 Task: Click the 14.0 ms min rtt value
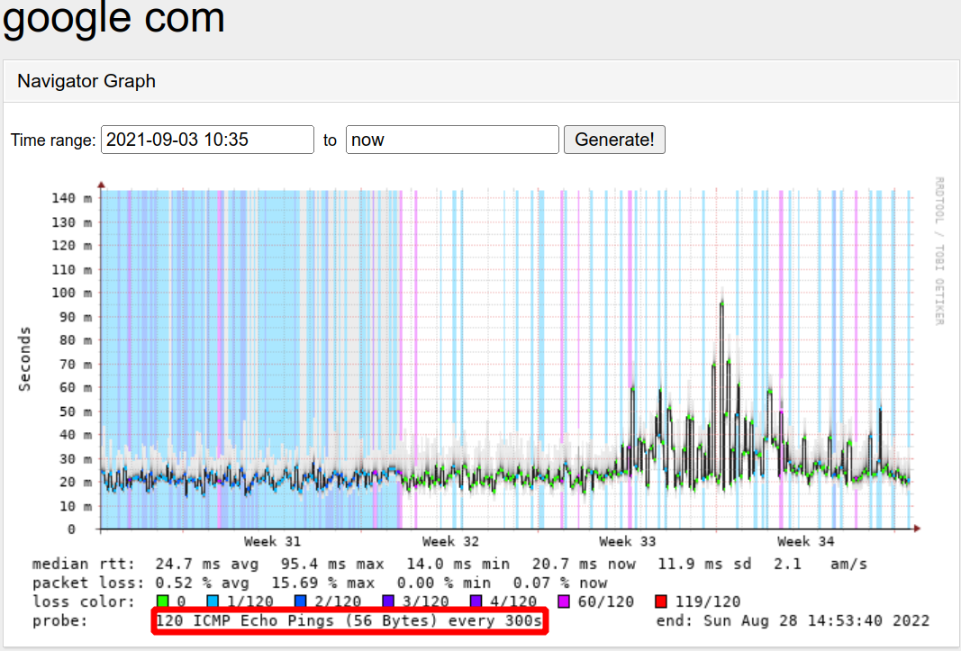458,564
